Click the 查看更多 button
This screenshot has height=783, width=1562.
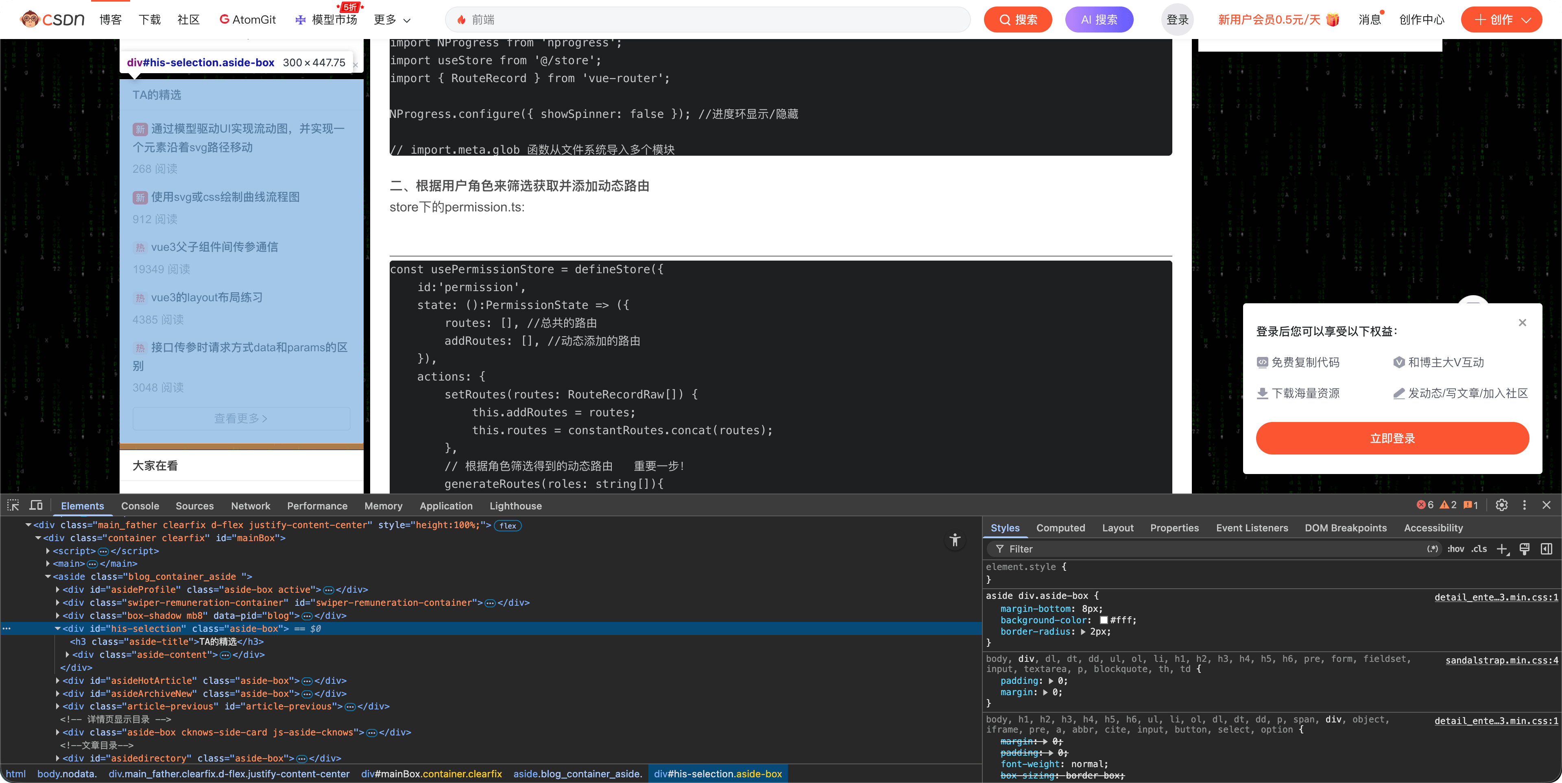click(241, 419)
